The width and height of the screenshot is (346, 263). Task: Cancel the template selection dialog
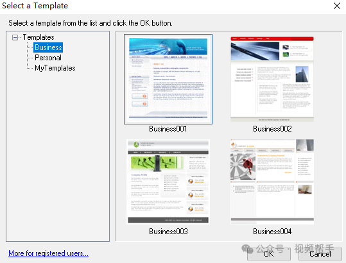320,254
